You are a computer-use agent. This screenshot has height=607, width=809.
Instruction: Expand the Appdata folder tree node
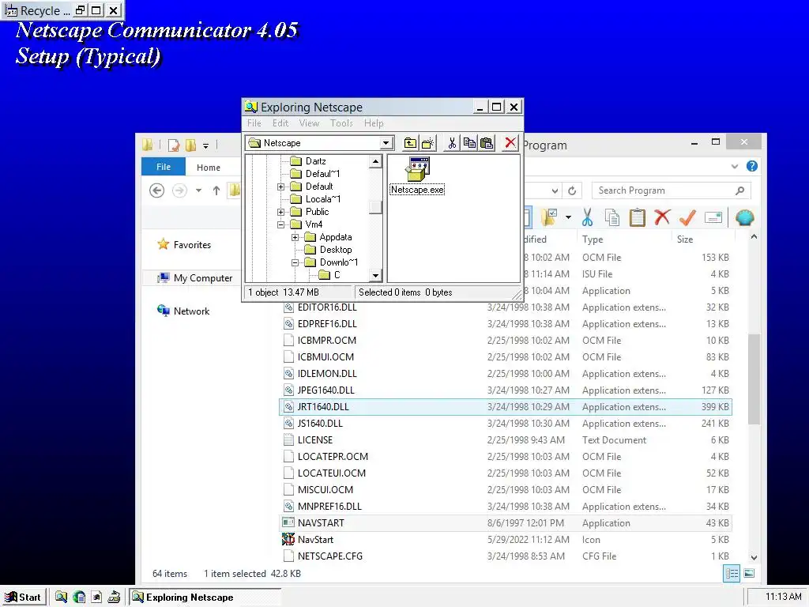point(295,237)
